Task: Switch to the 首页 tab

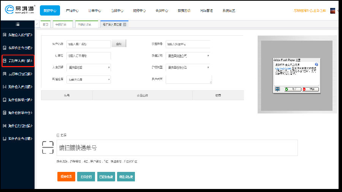Action: coord(45,25)
